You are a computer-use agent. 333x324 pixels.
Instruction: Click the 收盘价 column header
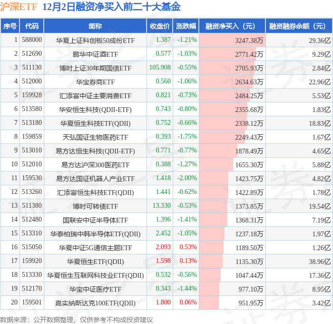click(x=160, y=26)
